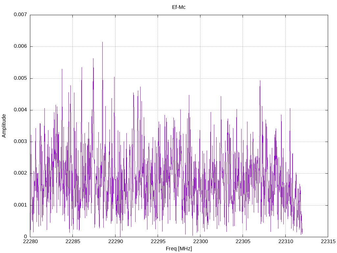Screen dimensions: 337x253
Task: Click x-axis tick value 22315
Action: [328, 241]
